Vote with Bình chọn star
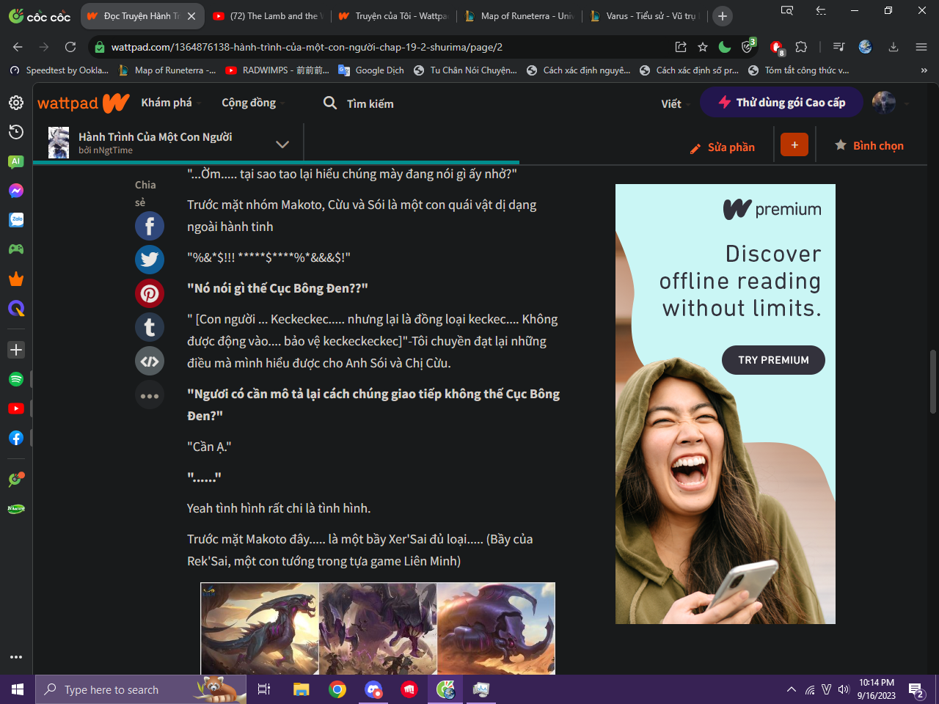The width and height of the screenshot is (939, 704). [x=869, y=145]
